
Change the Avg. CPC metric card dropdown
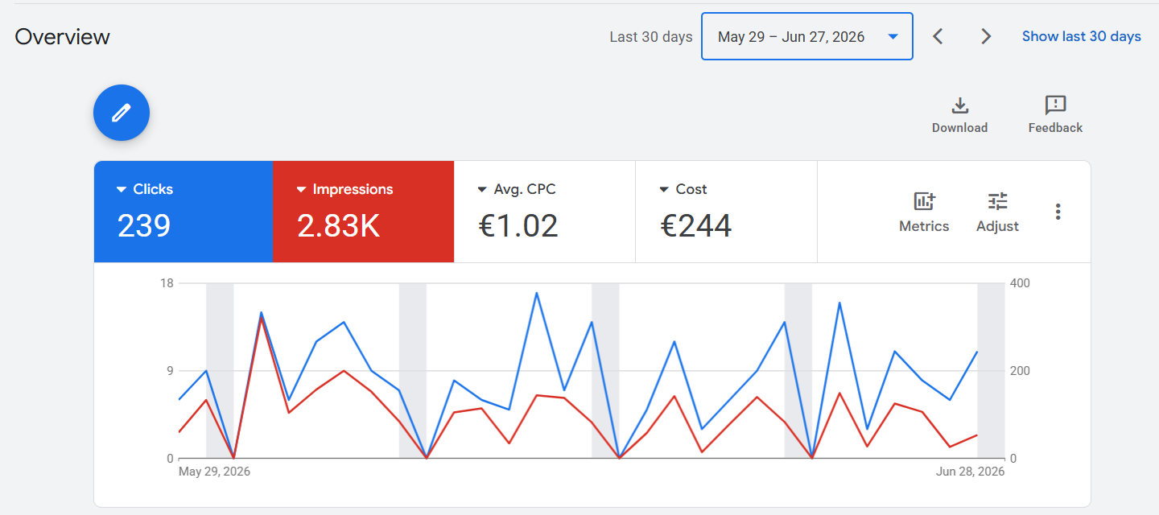[517, 189]
